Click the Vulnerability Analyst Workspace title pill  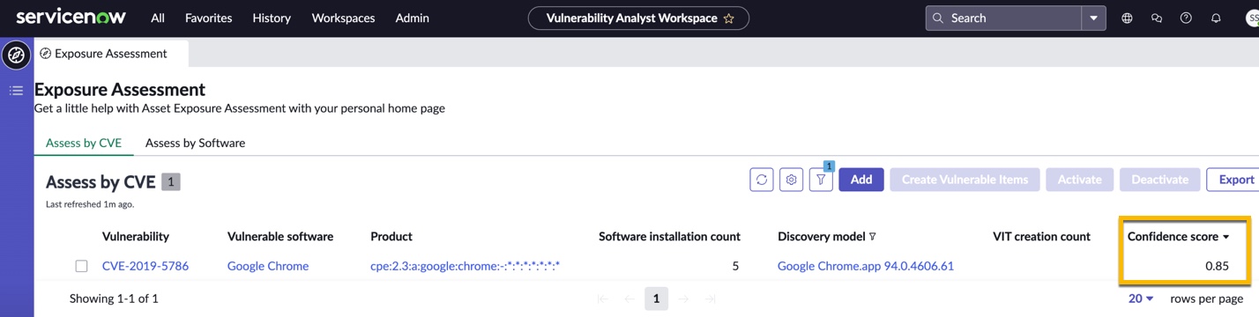pyautogui.click(x=638, y=18)
